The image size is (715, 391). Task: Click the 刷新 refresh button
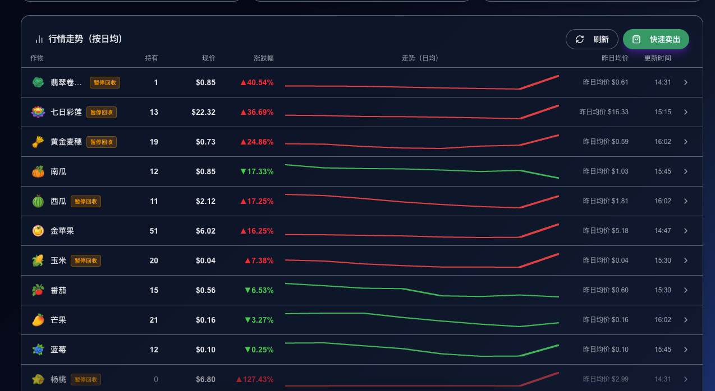click(592, 39)
